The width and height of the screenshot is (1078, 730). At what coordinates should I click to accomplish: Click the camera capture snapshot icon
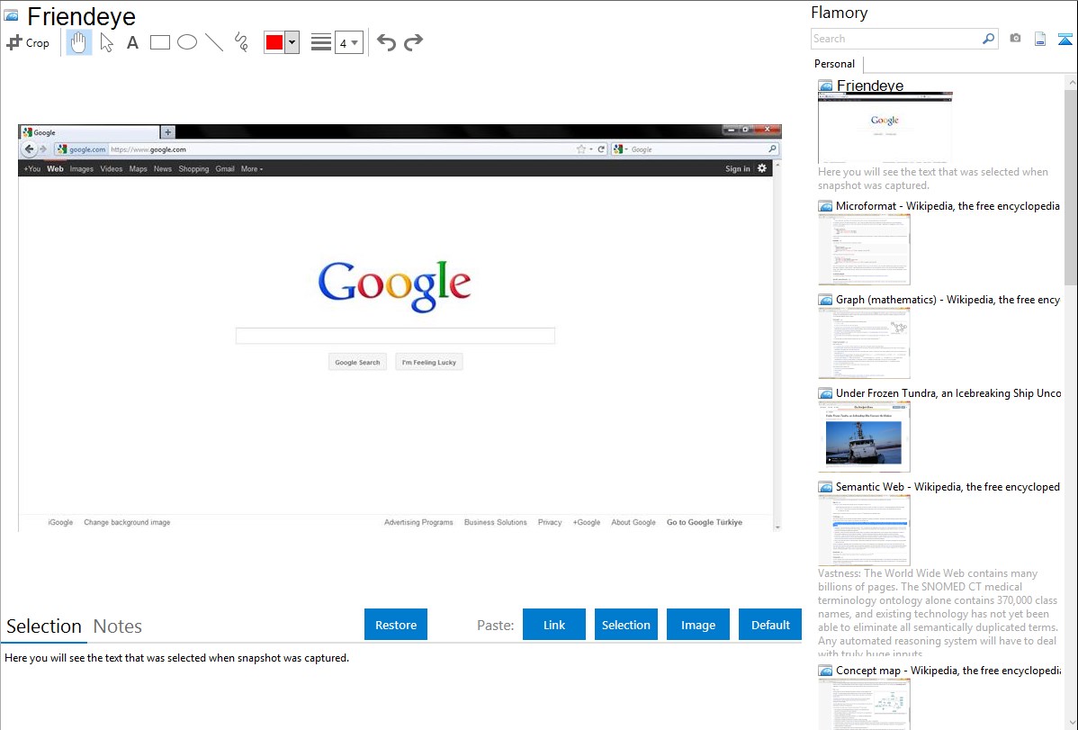1015,39
